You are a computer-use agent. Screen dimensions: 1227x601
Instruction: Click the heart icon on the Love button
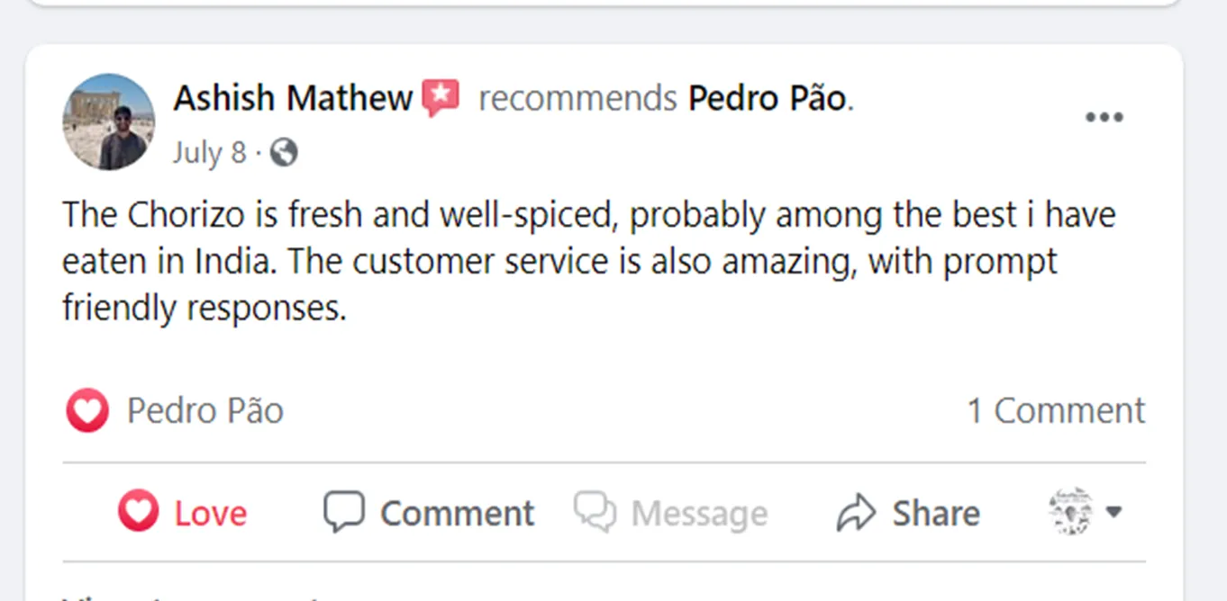click(138, 512)
